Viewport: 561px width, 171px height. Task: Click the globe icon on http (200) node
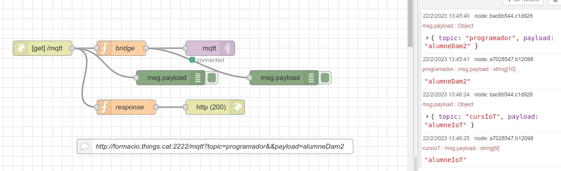tap(237, 107)
